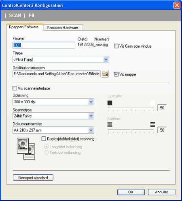The image size is (182, 201).
Task: Click the black Lysstyrke dark square icon
Action: click(110, 103)
